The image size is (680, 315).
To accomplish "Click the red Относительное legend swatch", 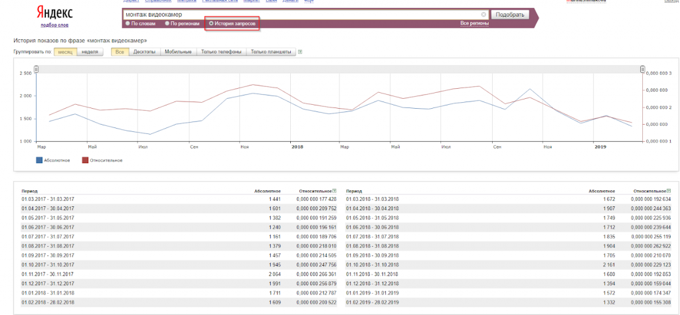I will click(x=85, y=160).
